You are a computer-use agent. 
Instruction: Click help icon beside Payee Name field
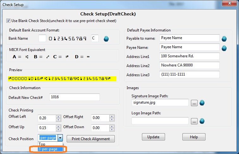[224, 48]
